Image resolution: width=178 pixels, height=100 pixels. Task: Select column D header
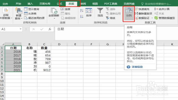[x=59, y=44]
